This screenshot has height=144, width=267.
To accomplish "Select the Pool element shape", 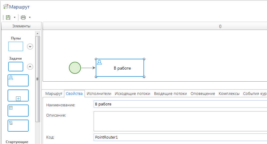I will (x=15, y=46).
